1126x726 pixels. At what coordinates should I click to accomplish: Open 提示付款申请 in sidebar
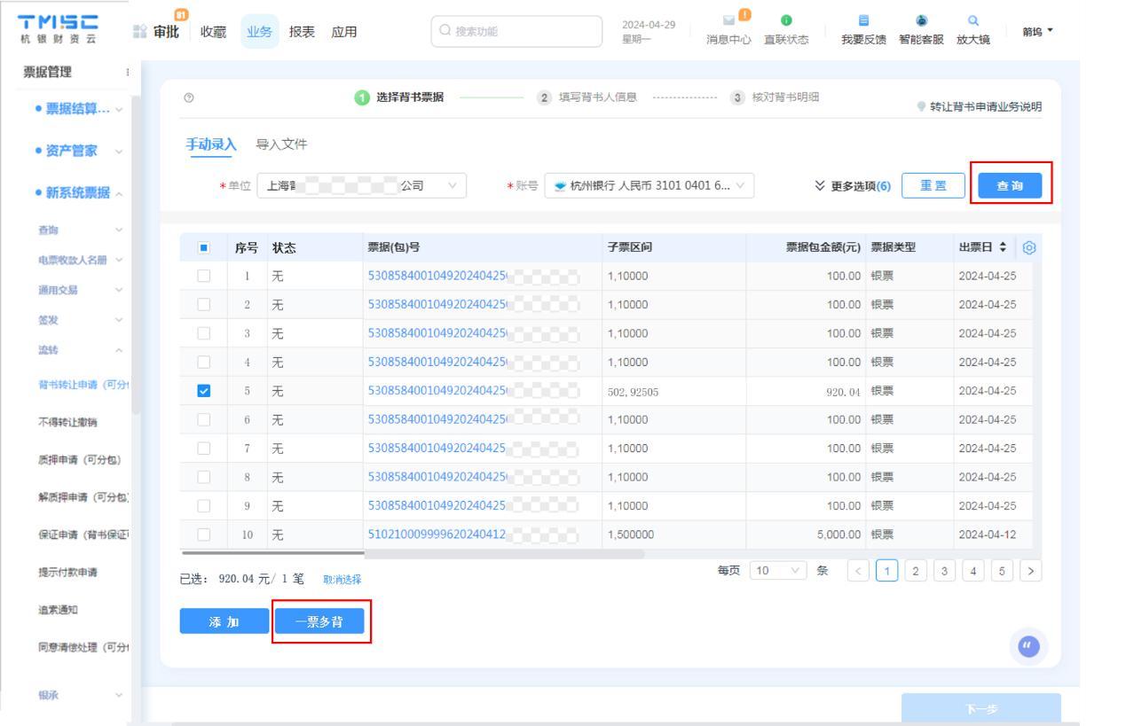coord(67,574)
